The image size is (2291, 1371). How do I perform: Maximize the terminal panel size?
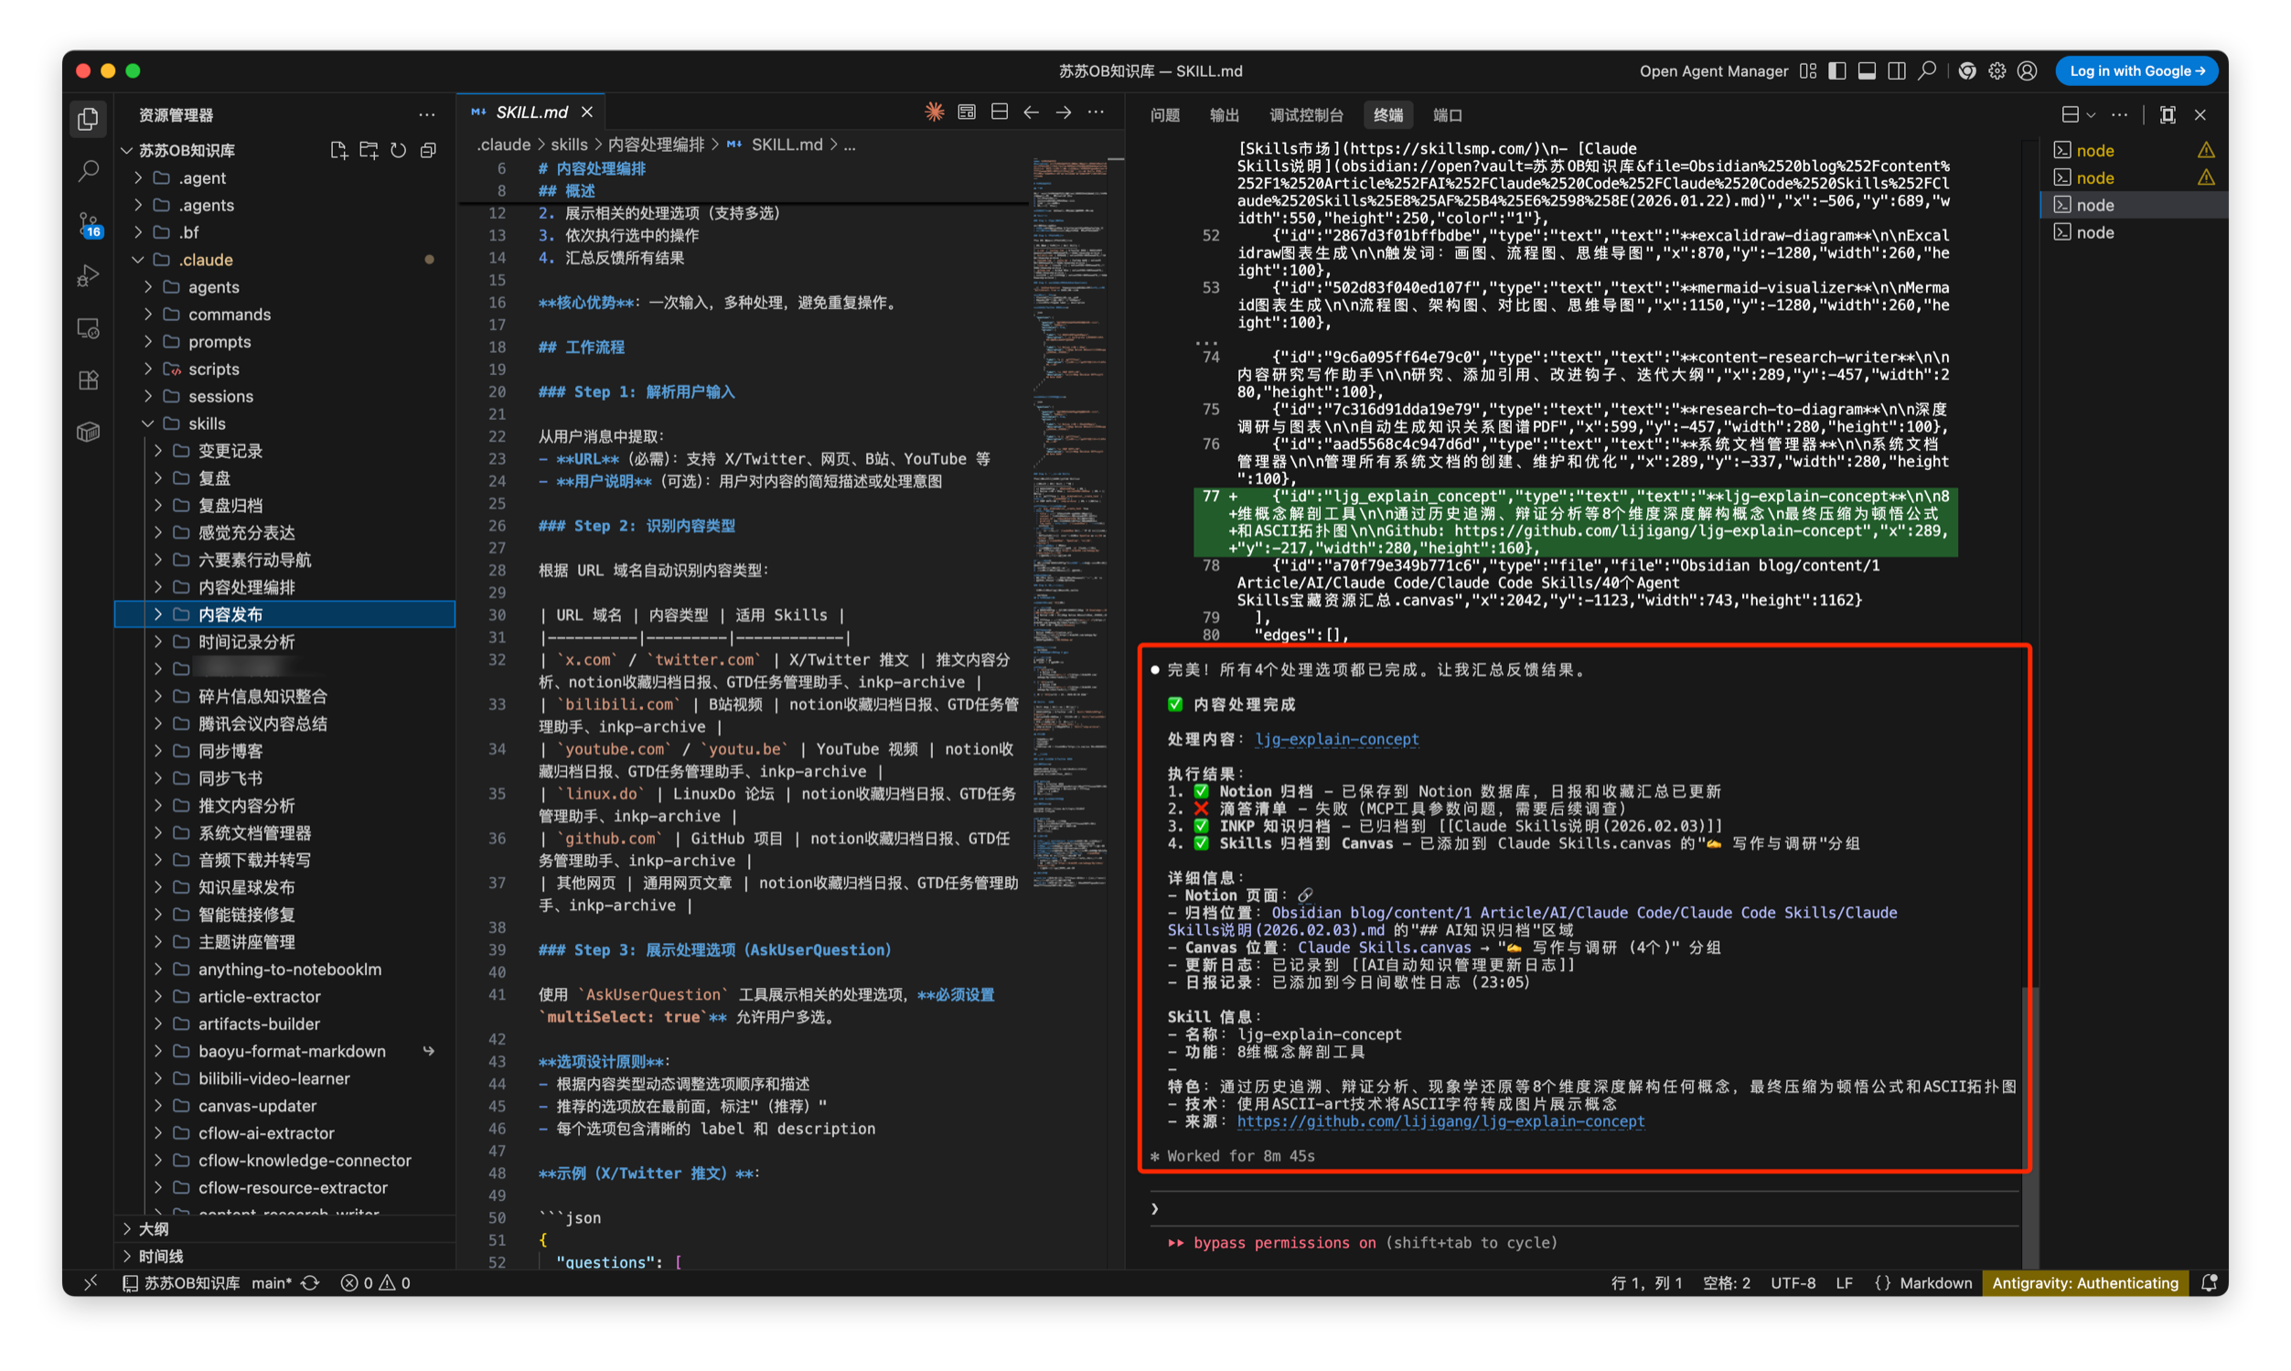pos(2168,114)
